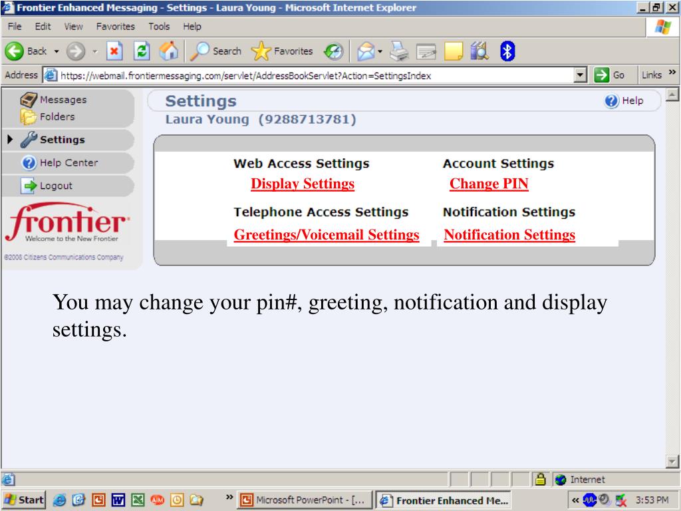Click Frontier Enhanced Messaging taskbar button

pos(443,500)
